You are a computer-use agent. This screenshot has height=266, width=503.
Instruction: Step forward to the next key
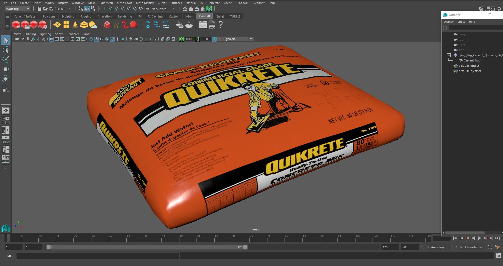[x=485, y=238]
